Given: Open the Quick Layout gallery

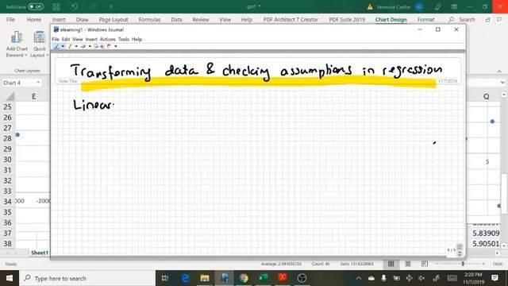Looking at the screenshot, I should click(40, 44).
